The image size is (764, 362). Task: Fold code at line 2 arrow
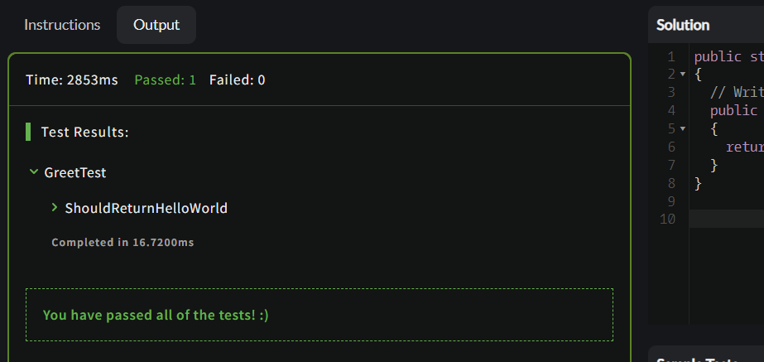(683, 75)
